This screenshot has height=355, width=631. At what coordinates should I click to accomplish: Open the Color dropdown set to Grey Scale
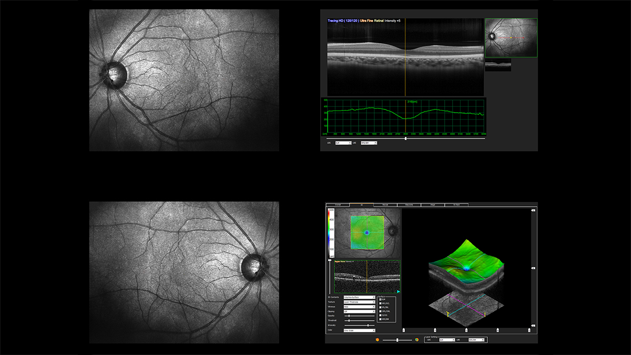(359, 330)
